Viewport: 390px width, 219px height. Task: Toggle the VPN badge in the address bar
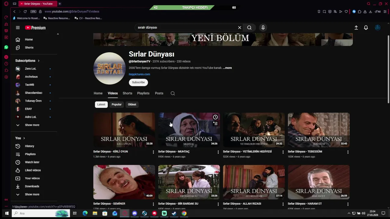click(x=33, y=12)
